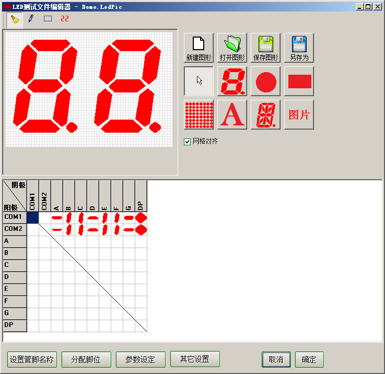Click the 设置管脚名称 button
Image resolution: width=385 pixels, height=374 pixels.
[x=32, y=359]
